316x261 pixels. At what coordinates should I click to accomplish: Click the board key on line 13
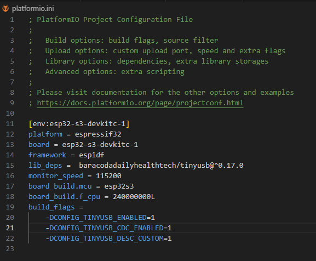39,145
